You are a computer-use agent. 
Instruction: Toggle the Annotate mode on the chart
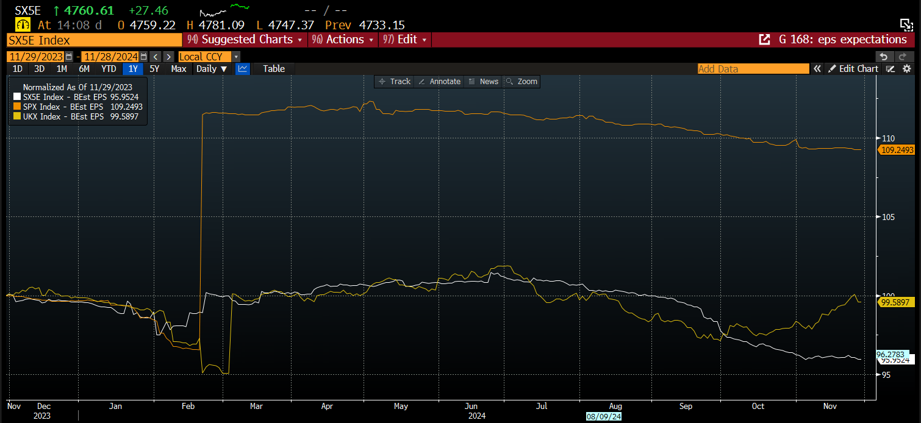pyautogui.click(x=439, y=82)
